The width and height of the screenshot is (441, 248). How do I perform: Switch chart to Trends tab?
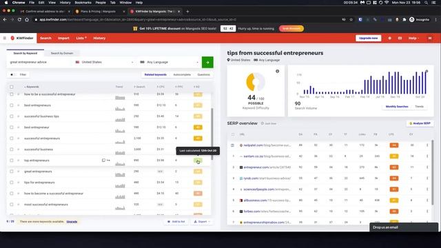tap(419, 107)
